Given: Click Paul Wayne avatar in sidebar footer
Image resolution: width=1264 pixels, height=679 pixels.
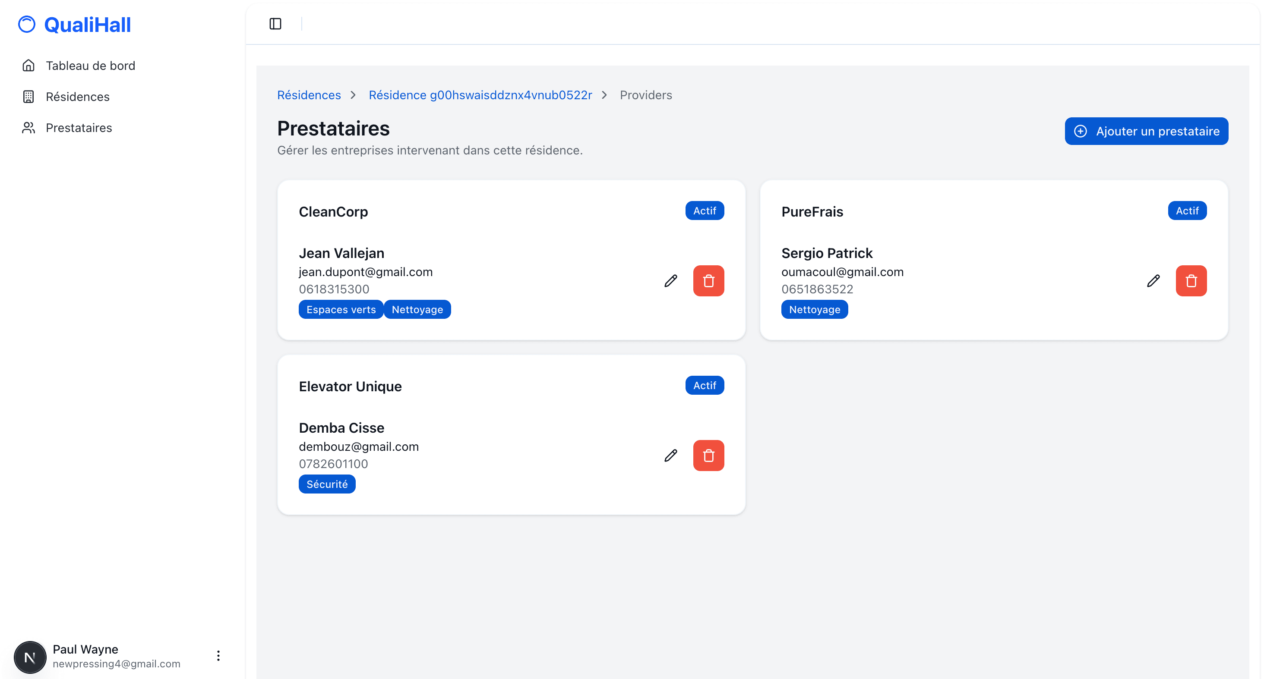Looking at the screenshot, I should 30,657.
